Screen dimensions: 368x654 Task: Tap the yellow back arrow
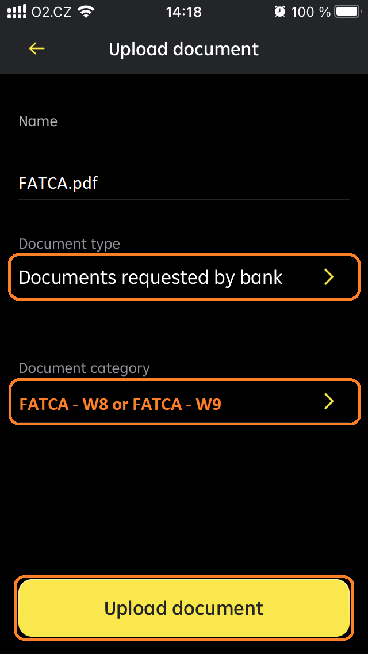(x=37, y=49)
